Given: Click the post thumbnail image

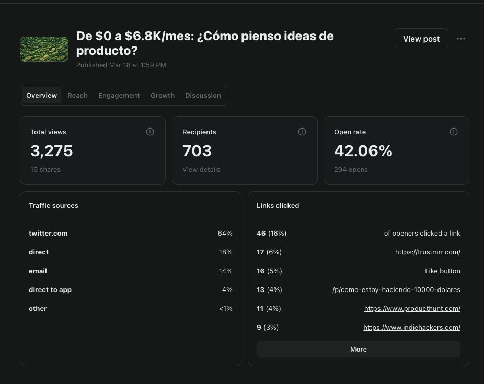Looking at the screenshot, I should point(44,49).
